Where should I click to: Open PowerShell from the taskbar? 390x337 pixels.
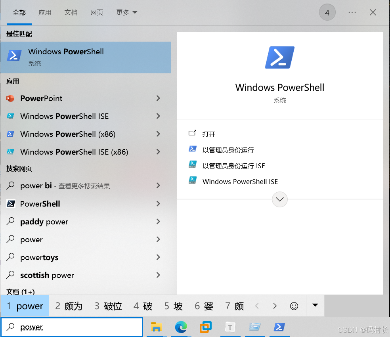coord(279,327)
